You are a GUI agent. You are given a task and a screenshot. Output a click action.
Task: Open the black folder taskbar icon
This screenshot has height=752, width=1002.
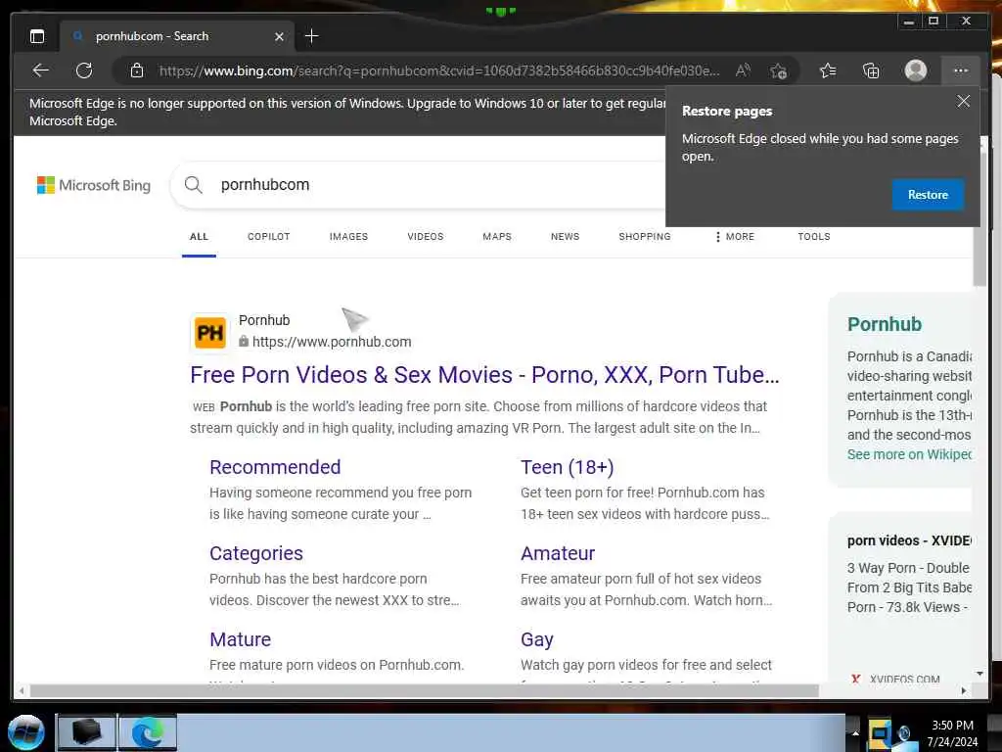86,732
